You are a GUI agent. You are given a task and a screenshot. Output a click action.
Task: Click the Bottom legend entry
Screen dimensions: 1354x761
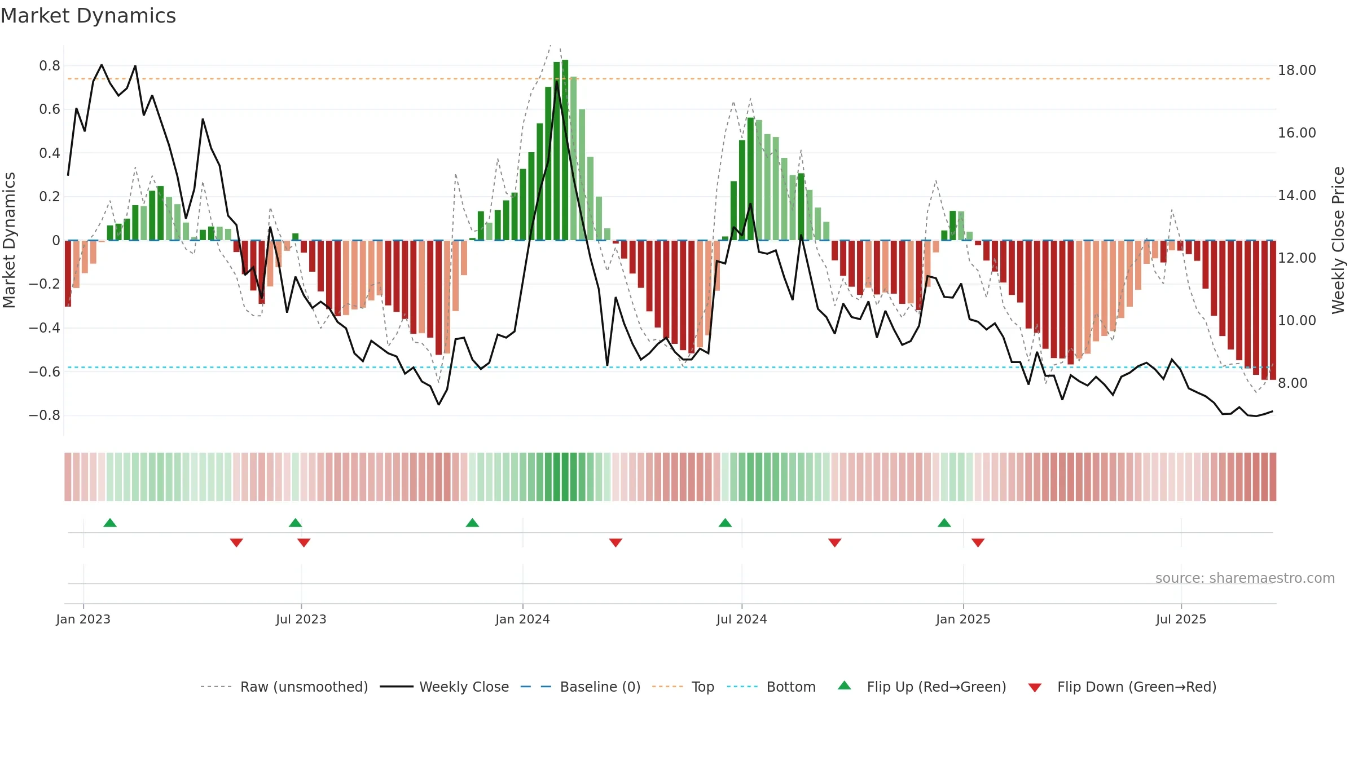771,687
